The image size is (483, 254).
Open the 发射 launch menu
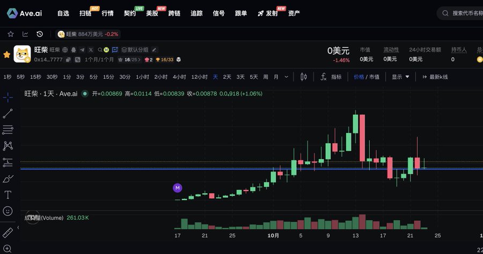(x=268, y=13)
